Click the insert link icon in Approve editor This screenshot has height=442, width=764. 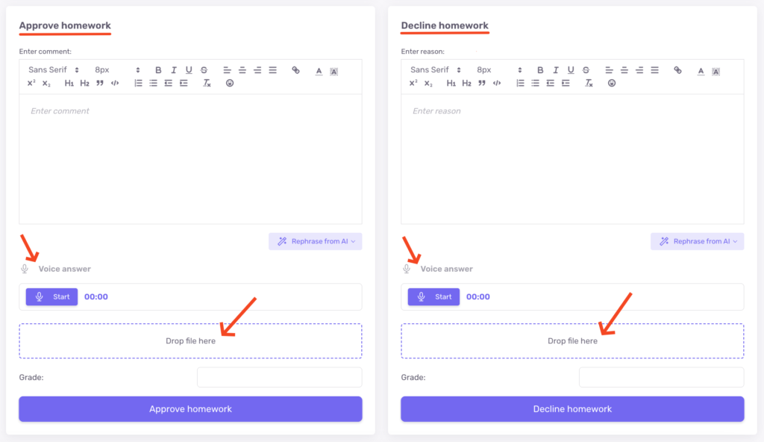click(295, 70)
